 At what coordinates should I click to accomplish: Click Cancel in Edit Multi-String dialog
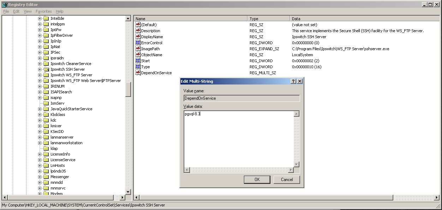(x=287, y=180)
